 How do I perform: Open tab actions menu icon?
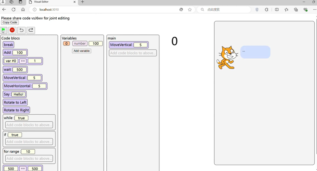(x=20, y=2)
